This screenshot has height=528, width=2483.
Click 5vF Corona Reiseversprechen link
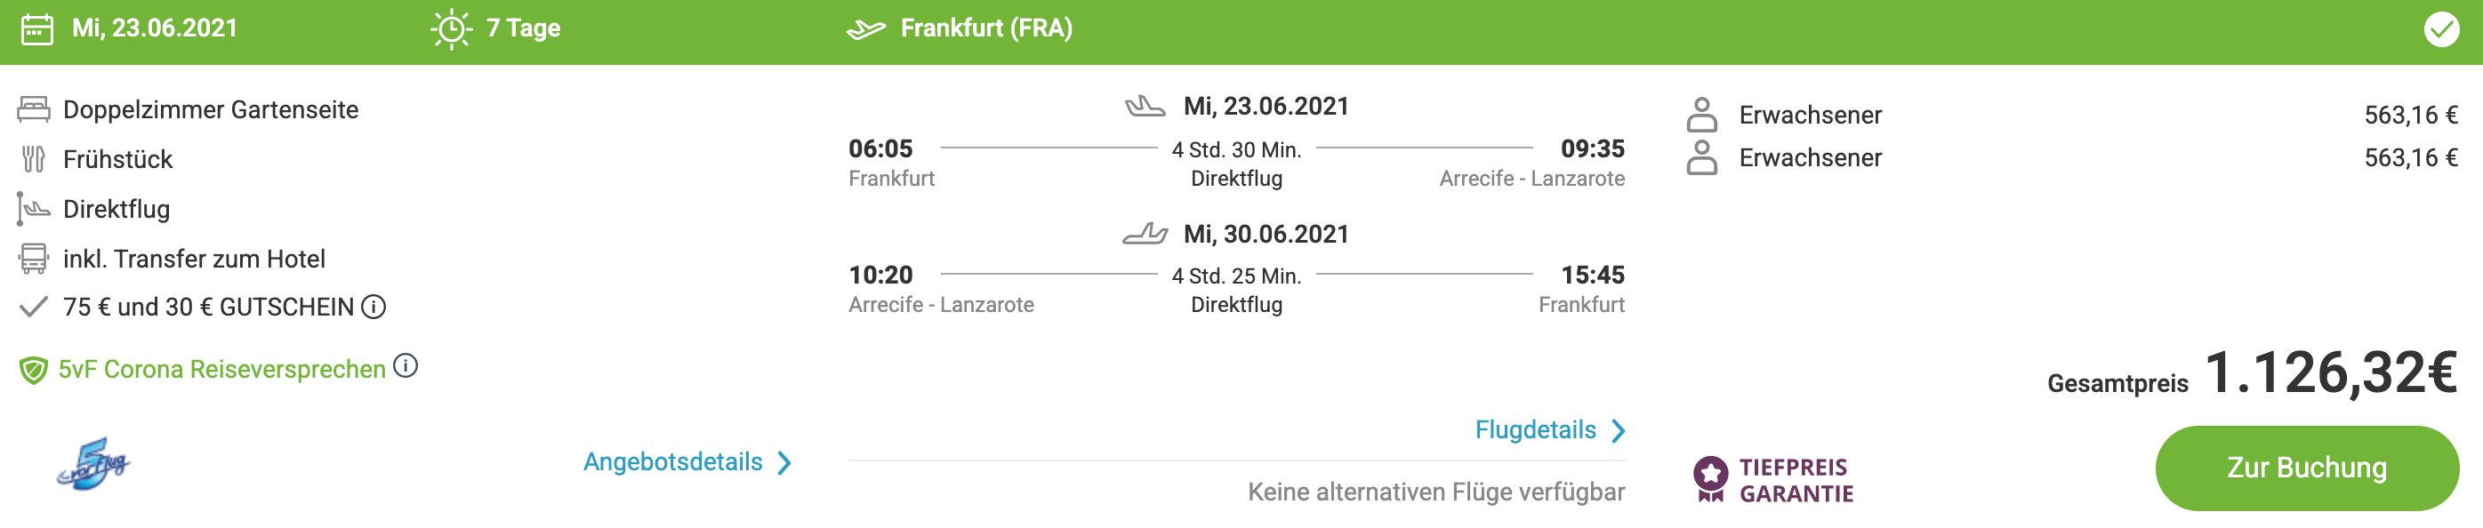pyautogui.click(x=221, y=369)
